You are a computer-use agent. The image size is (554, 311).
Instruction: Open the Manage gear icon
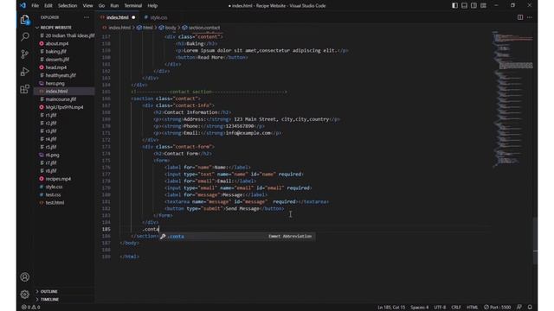coord(25,294)
